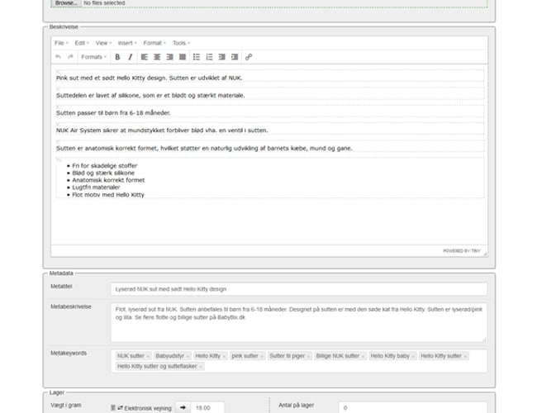Click the Bold formatting icon
The height and width of the screenshot is (413, 537).
(x=117, y=57)
